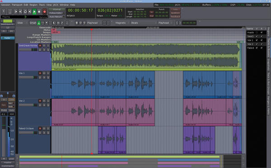Toggle the punch Out button
Viewport: 271px width, 168px height.
pos(152,16)
